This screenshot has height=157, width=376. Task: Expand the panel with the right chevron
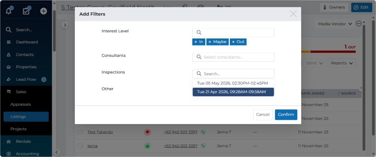[65, 25]
